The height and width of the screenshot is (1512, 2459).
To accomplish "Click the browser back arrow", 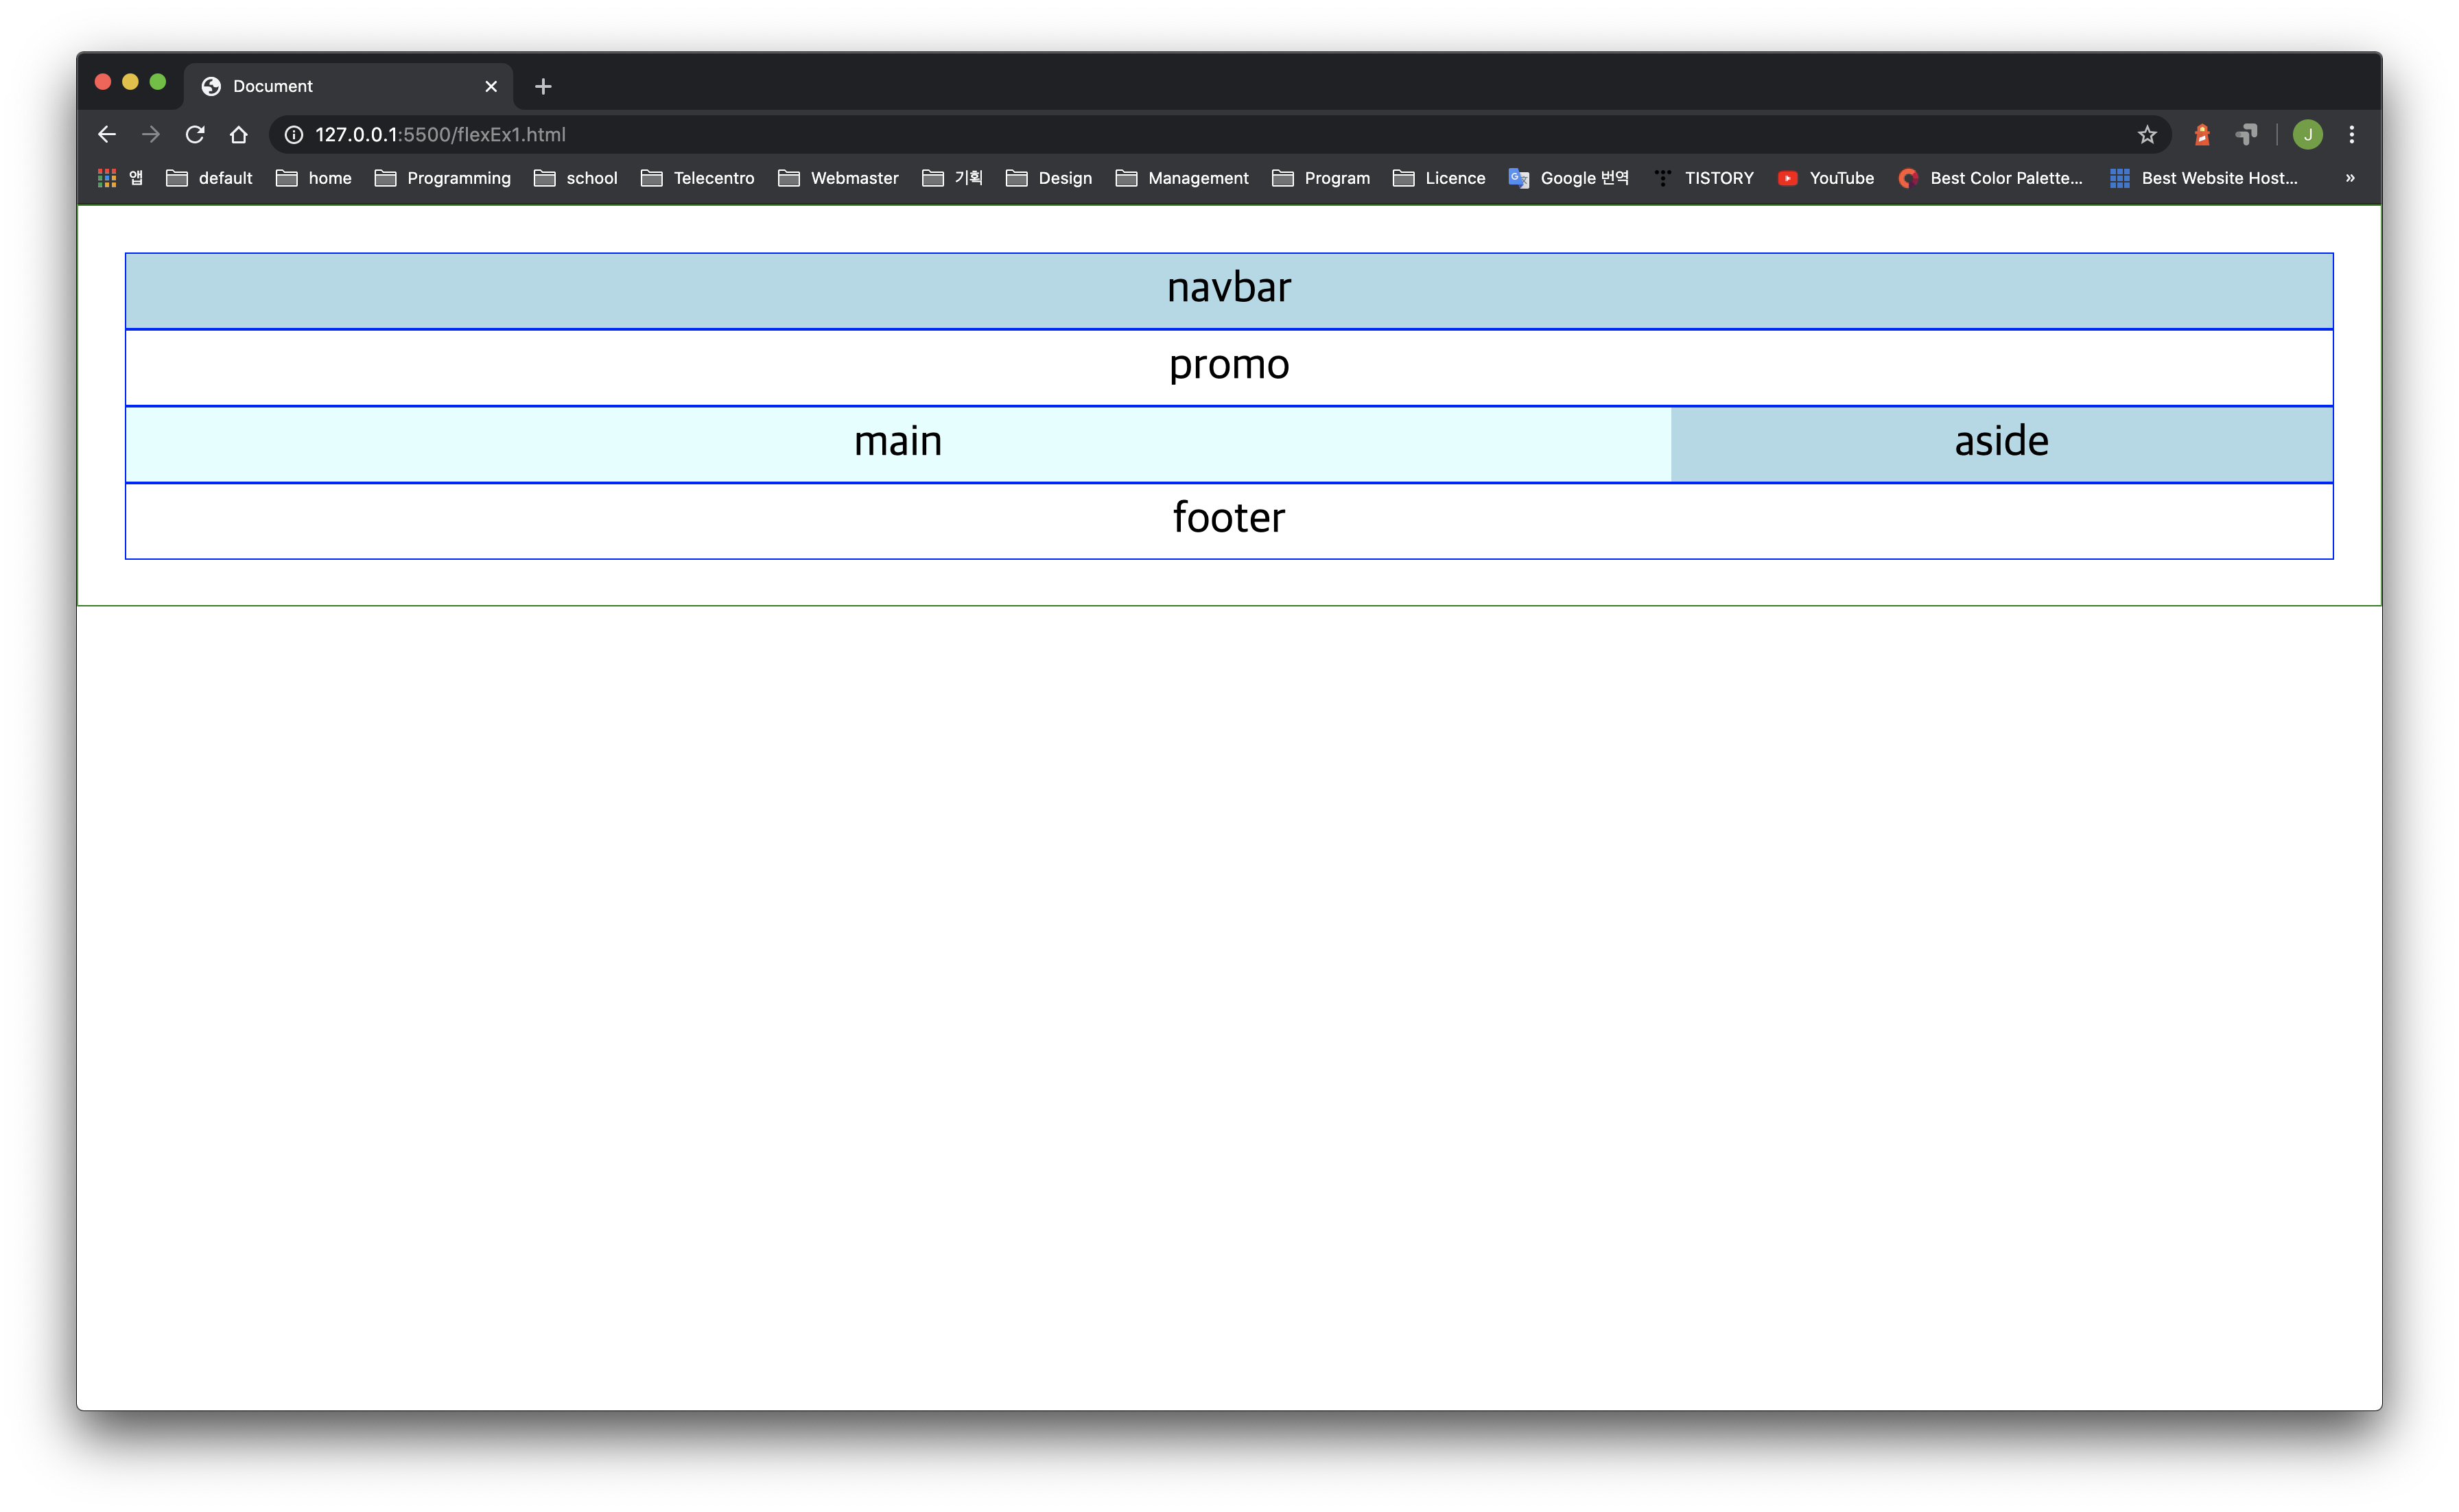I will 107,134.
